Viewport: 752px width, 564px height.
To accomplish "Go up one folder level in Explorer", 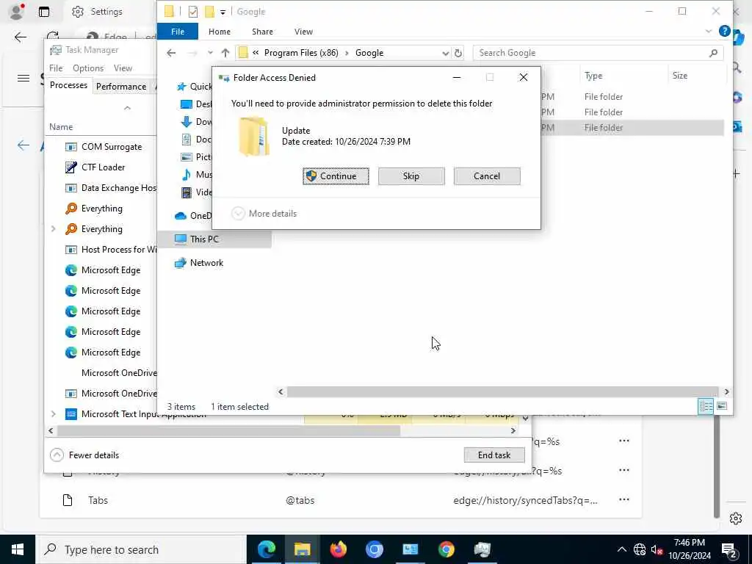I will (225, 53).
